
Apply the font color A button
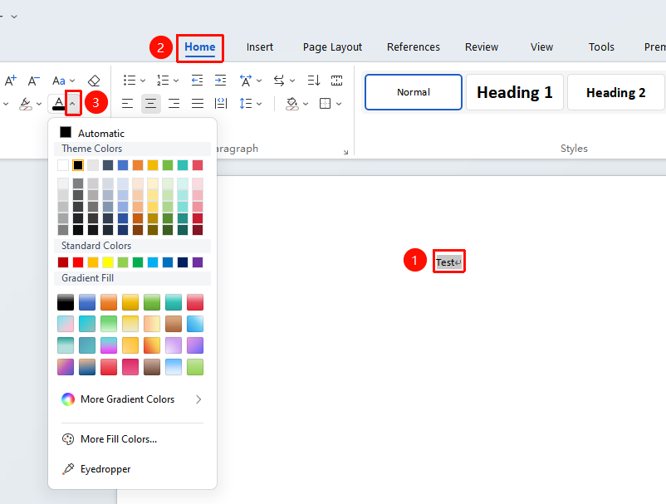pyautogui.click(x=59, y=103)
